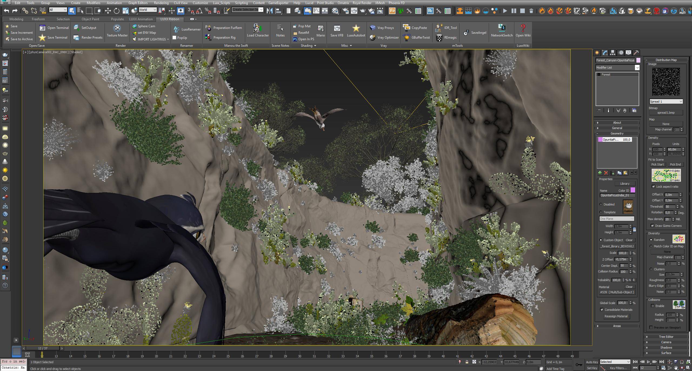The image size is (692, 371).
Task: Click the Save VFB icon
Action: click(x=337, y=28)
